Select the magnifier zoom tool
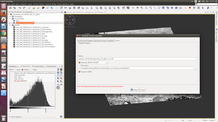Viewport: 218px width, 122px height. click(x=142, y=8)
